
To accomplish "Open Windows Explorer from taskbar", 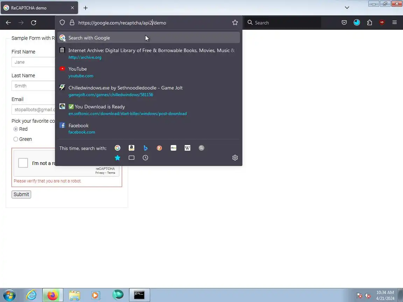I will [74, 295].
